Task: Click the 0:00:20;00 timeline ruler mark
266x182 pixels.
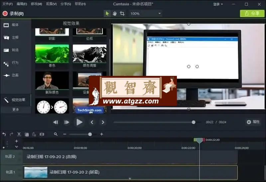Action: point(135,148)
